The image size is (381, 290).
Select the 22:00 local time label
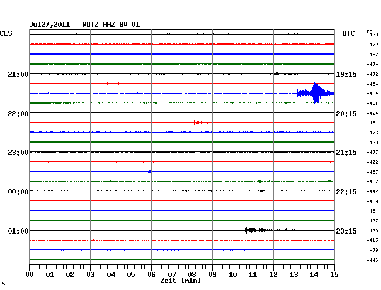click(18, 114)
